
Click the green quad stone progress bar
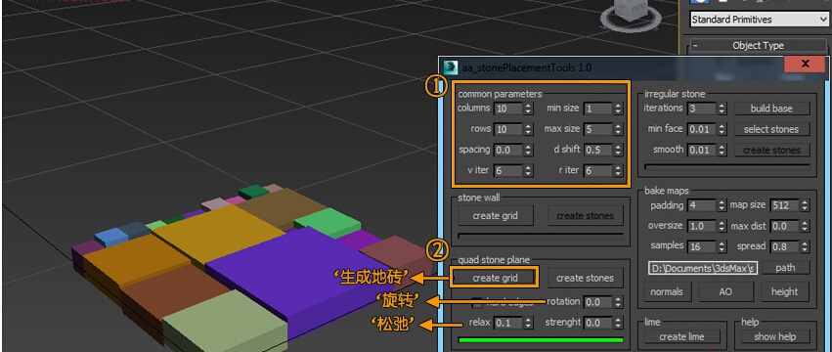(x=540, y=340)
